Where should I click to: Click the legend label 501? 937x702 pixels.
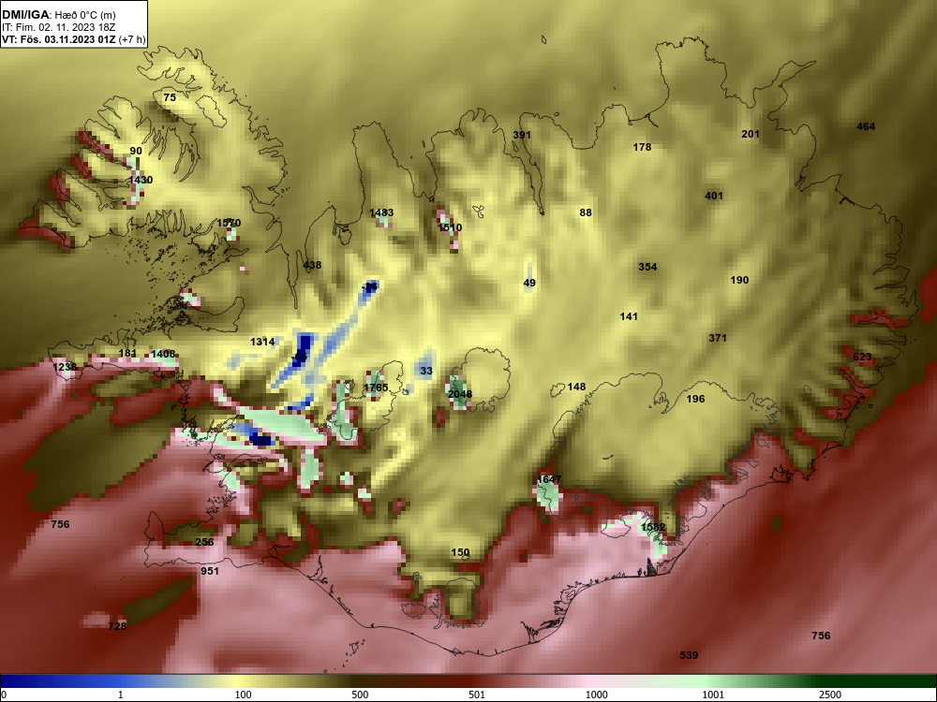[477, 695]
